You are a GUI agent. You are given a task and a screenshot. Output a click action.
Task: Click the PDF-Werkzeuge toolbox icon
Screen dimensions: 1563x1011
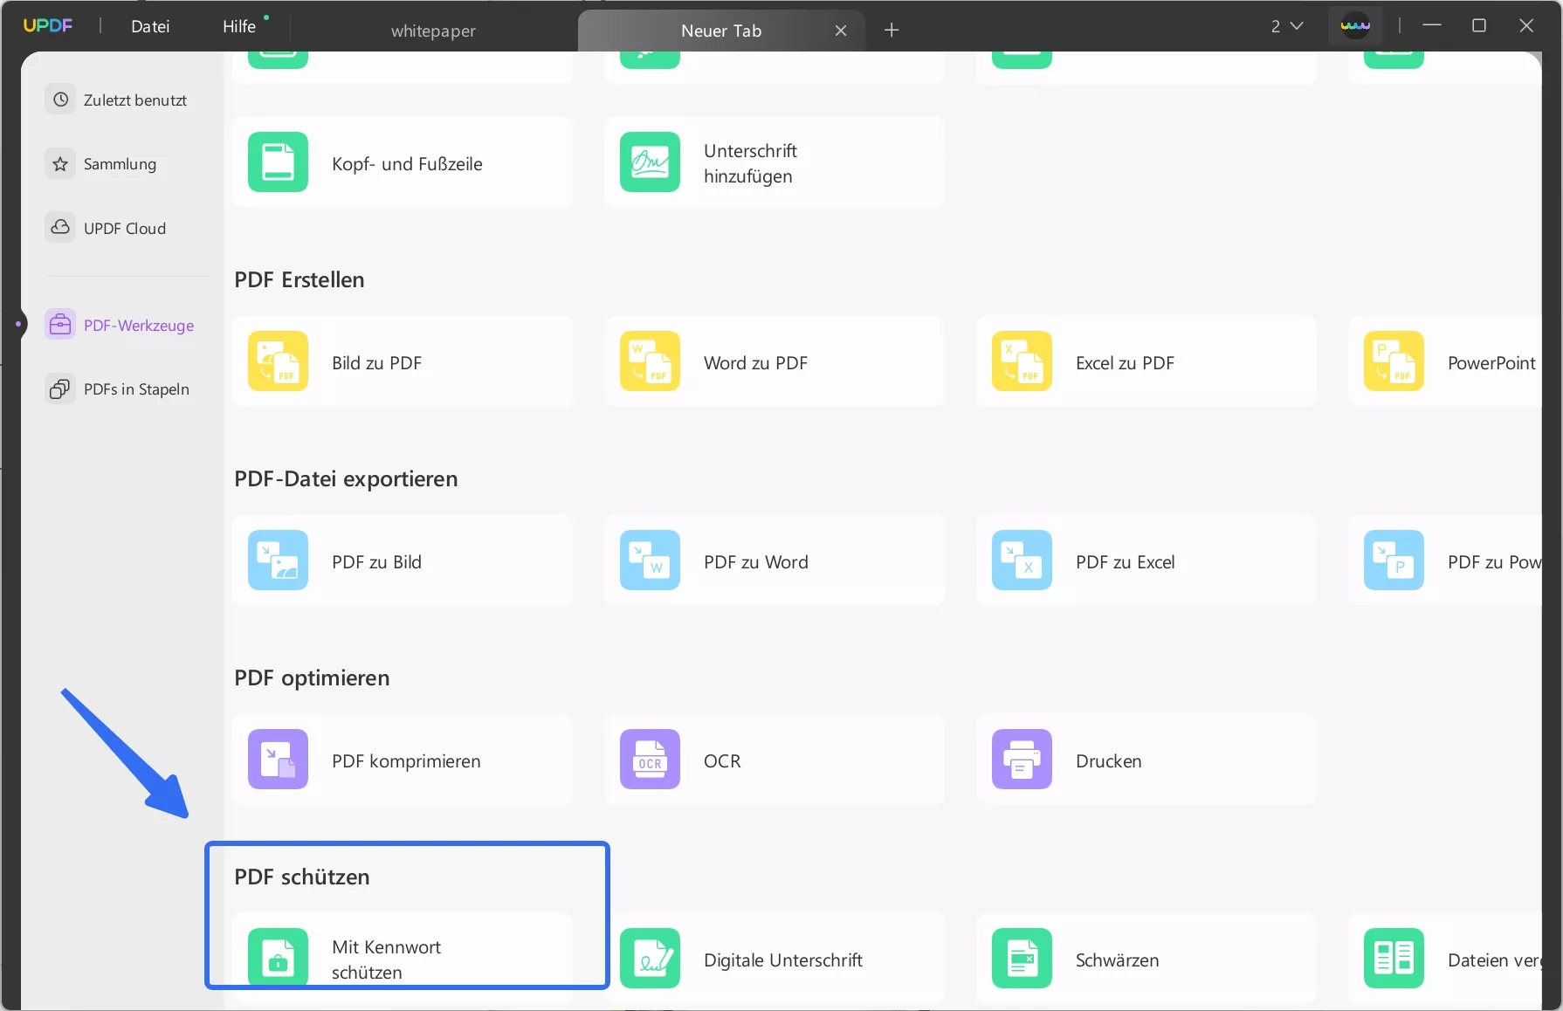point(60,325)
